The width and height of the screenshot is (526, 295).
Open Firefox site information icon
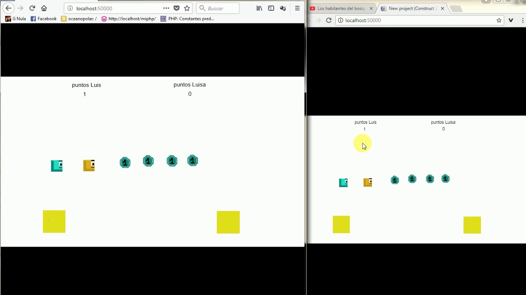point(70,8)
